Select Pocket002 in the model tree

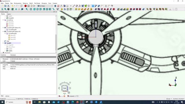pos(11,18)
